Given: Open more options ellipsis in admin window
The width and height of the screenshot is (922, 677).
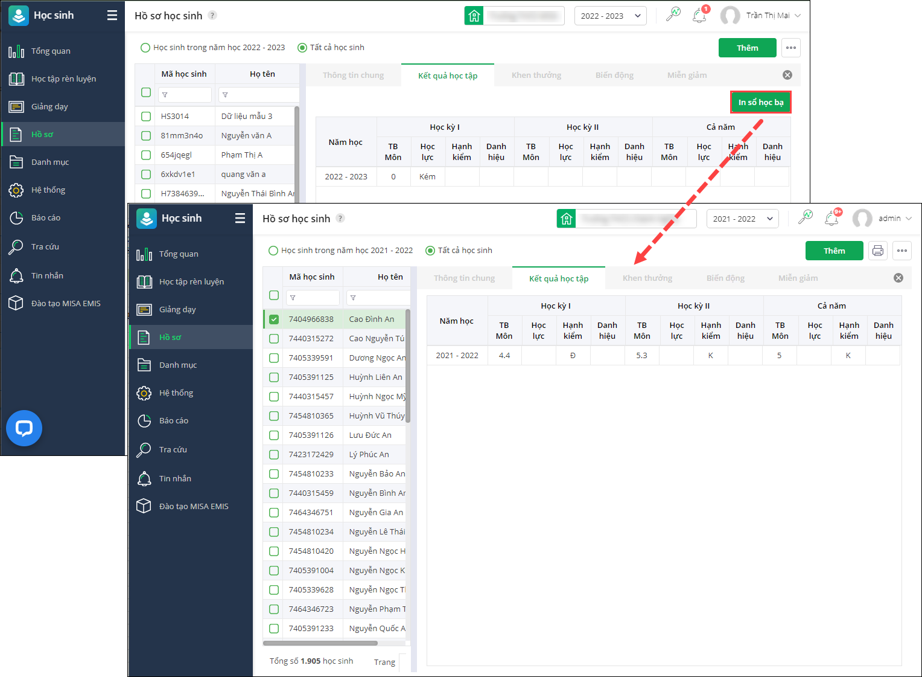Looking at the screenshot, I should 902,251.
